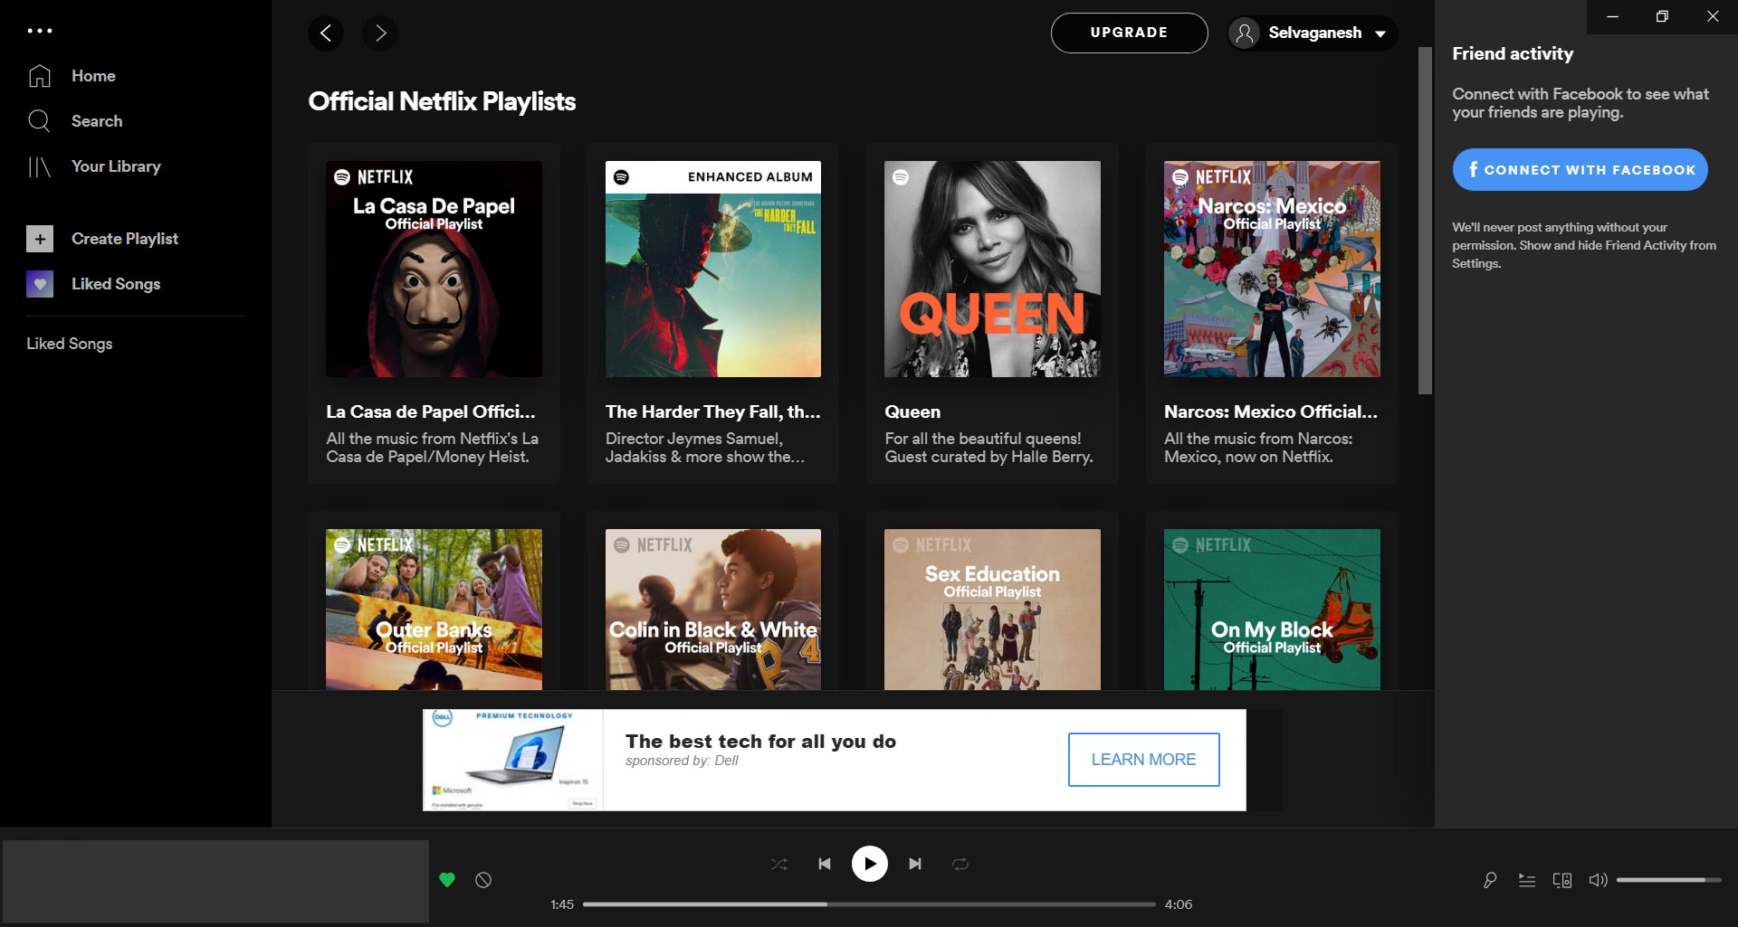Click the now-playing album art area
The height and width of the screenshot is (927, 1738).
tap(215, 881)
